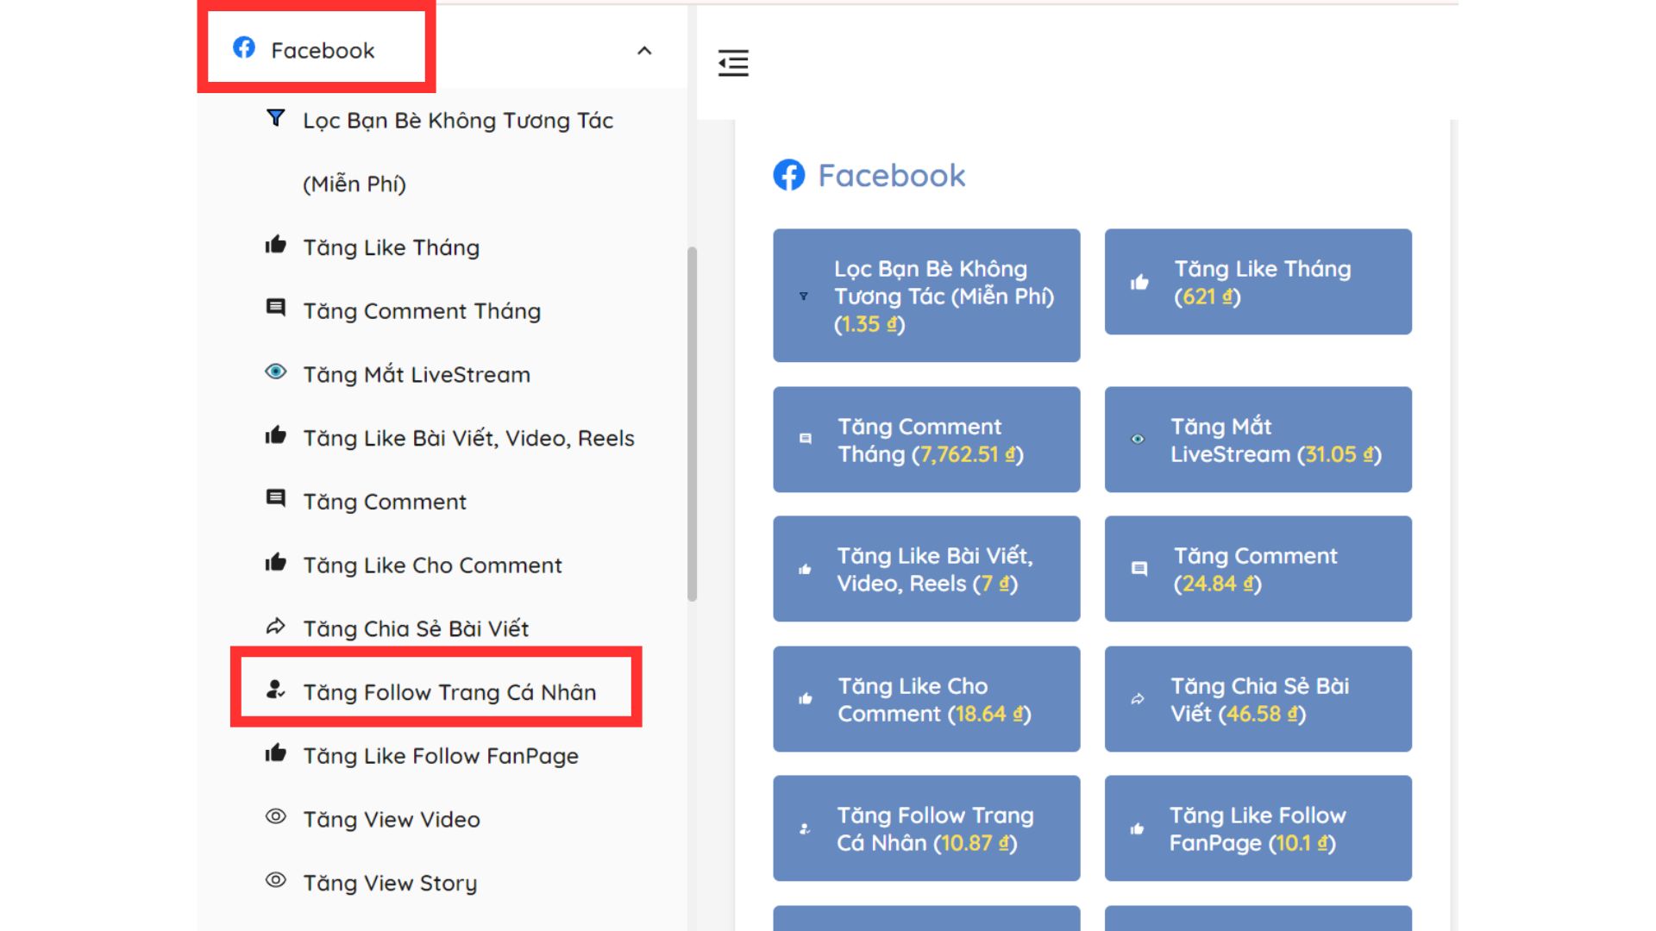This screenshot has width=1656, height=931.
Task: Open the Lọc Bạn Bè Không Tương Tác card
Action: click(x=926, y=296)
